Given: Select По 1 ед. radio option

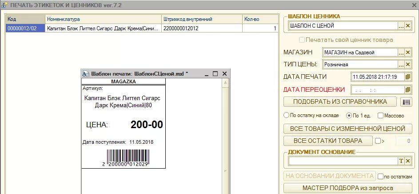Looking at the screenshot, I should (349, 116).
